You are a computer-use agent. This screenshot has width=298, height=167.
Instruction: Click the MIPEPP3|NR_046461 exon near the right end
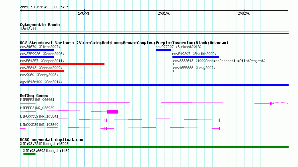coord(271,104)
